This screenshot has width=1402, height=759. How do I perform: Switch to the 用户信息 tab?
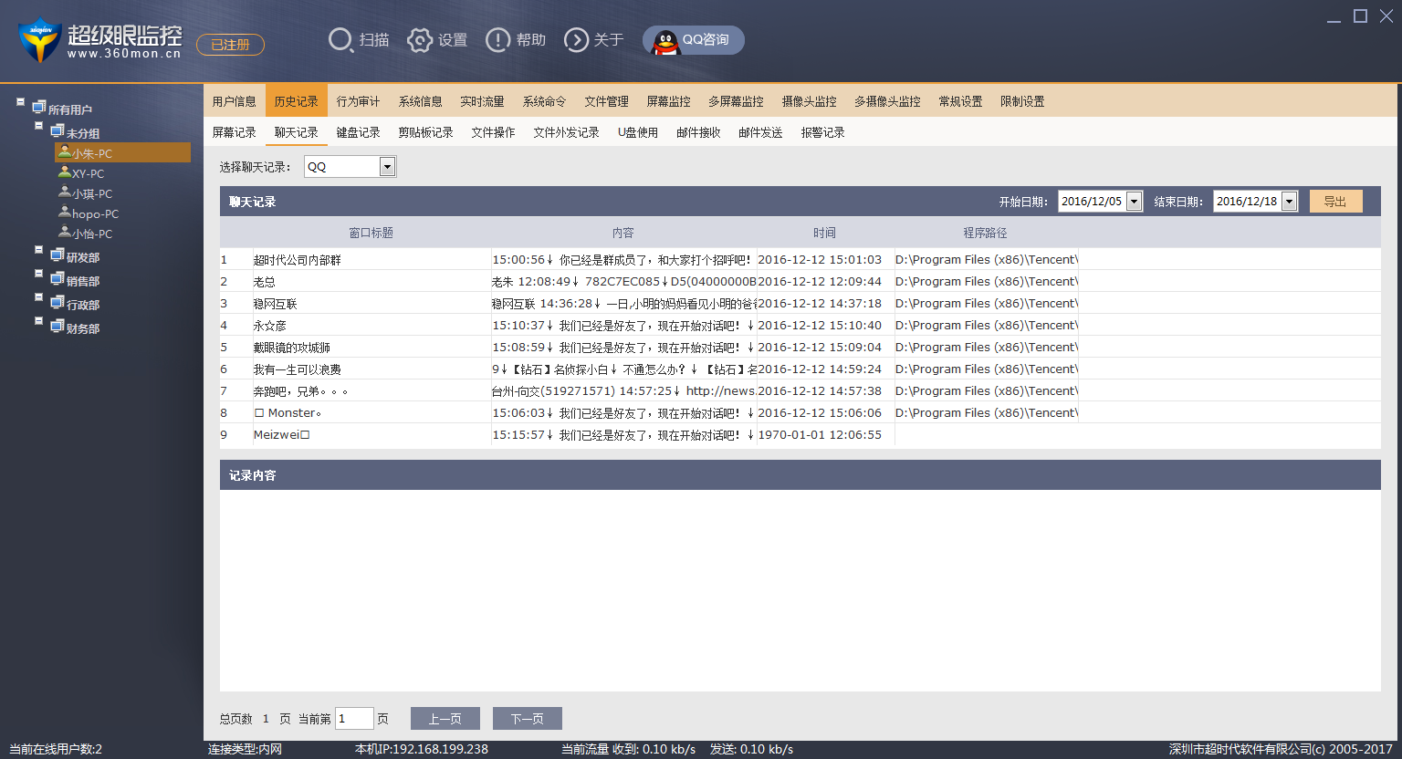pos(235,101)
